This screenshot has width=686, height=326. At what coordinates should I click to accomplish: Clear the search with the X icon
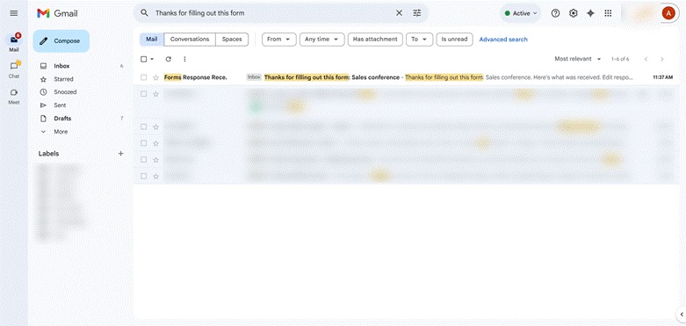(x=399, y=13)
